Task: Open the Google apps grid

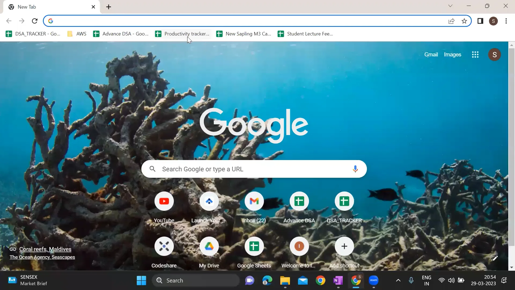Action: point(475,55)
